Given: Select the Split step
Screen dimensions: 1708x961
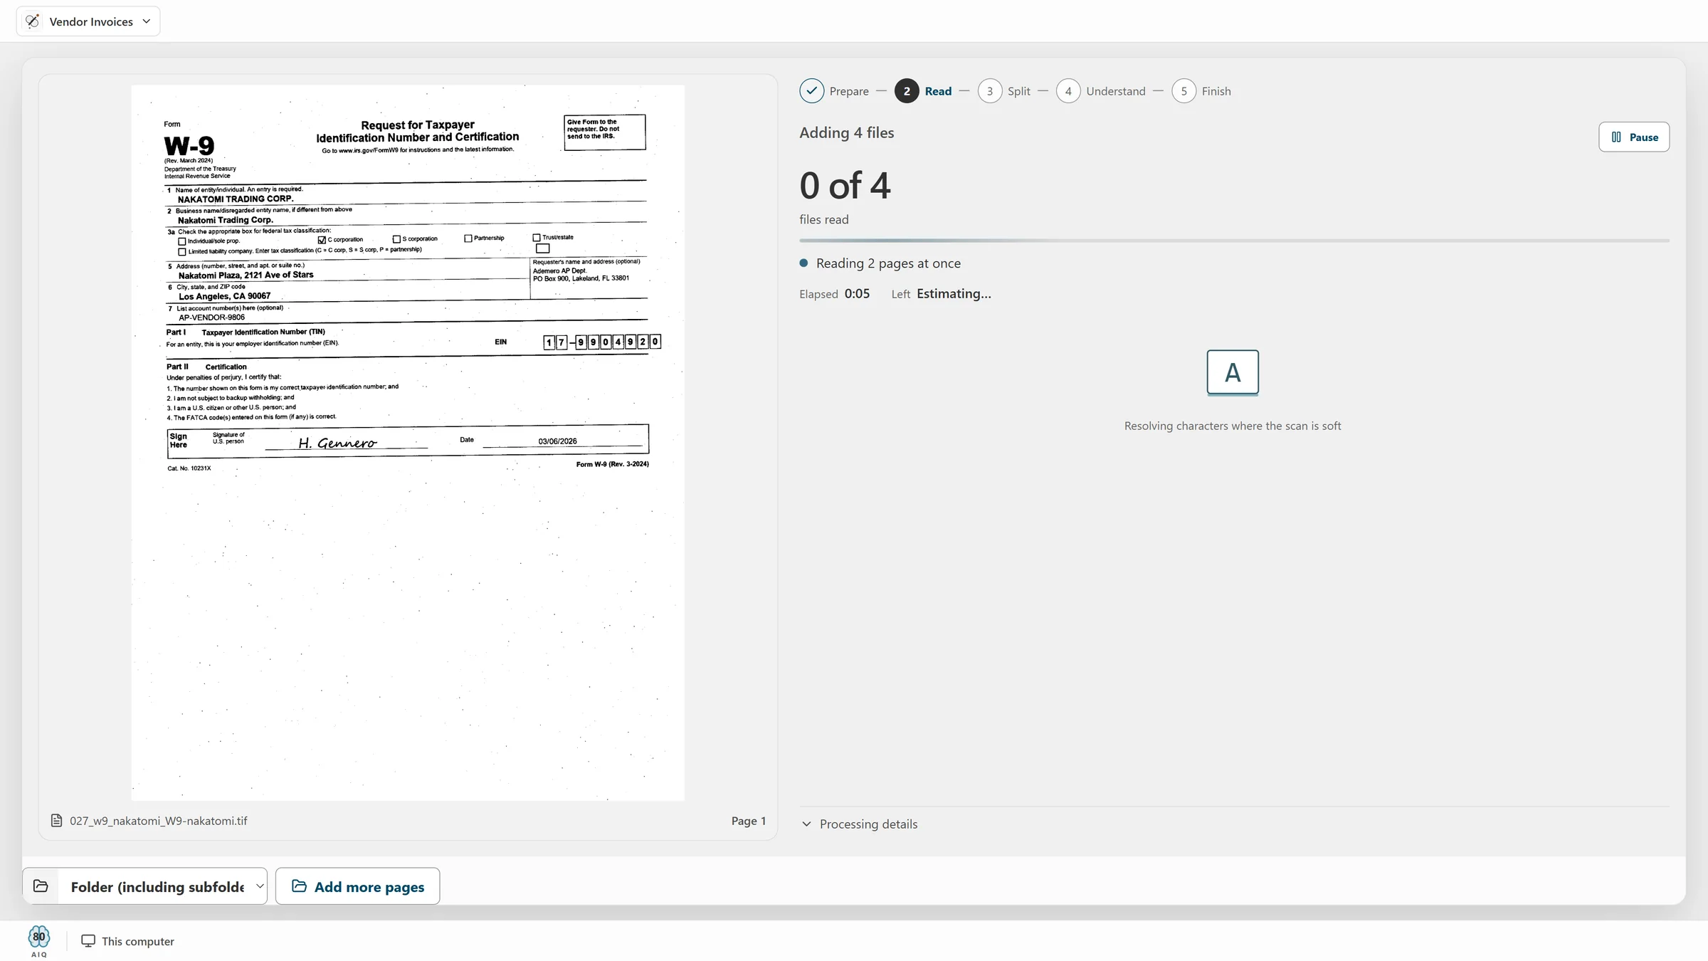Looking at the screenshot, I should point(1004,91).
